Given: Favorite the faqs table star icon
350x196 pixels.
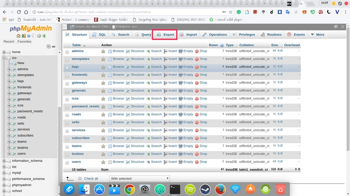Looking at the screenshot, I should (103, 67).
